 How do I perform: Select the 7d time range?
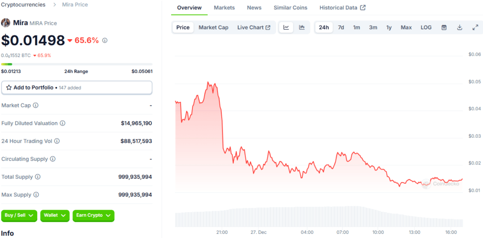click(x=341, y=27)
